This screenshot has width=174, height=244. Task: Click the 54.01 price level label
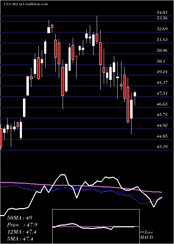162,13
